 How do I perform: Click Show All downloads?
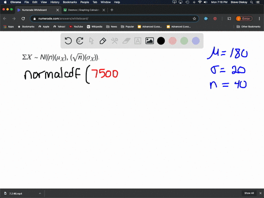249,193
